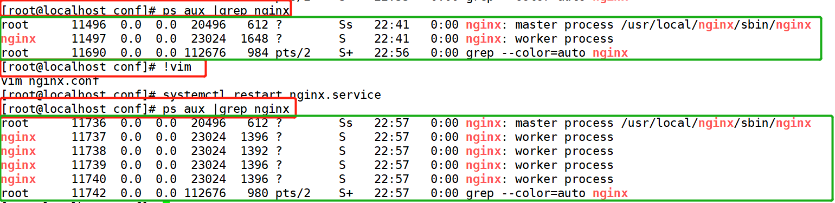Click the VSZ value 20496 in PID 11736 row
The width and height of the screenshot is (835, 203).
(x=208, y=123)
